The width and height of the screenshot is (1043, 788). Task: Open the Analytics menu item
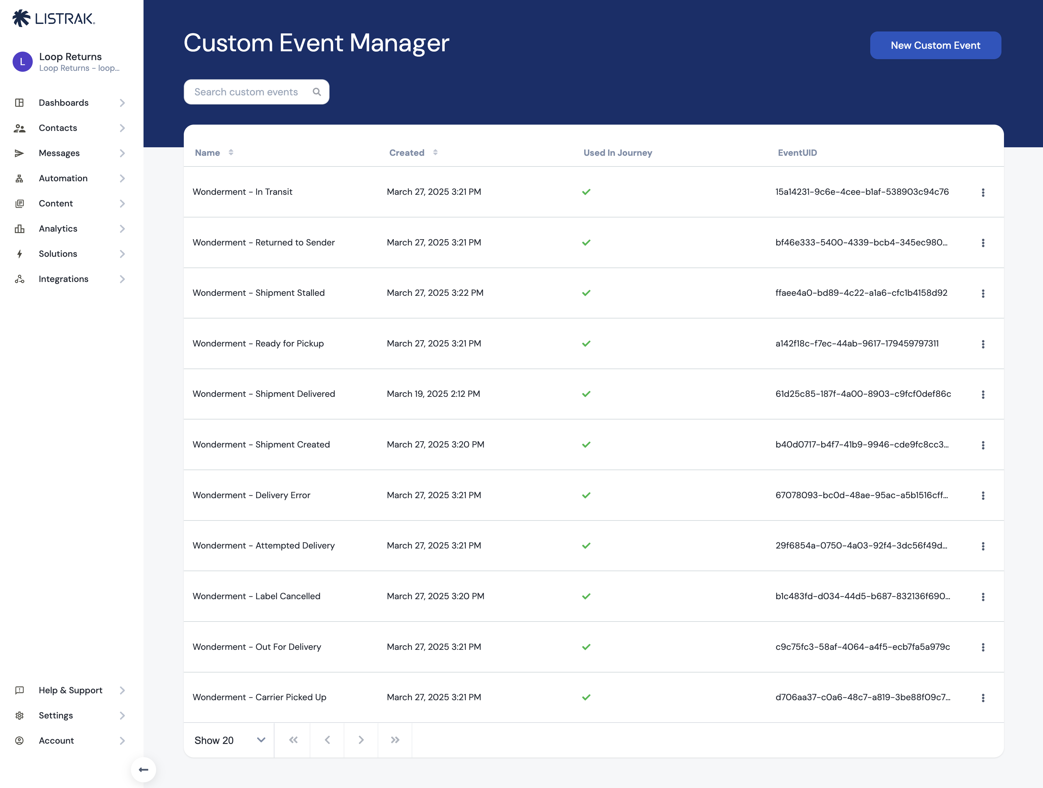tap(70, 229)
